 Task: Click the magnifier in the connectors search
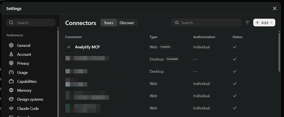coord(177,23)
